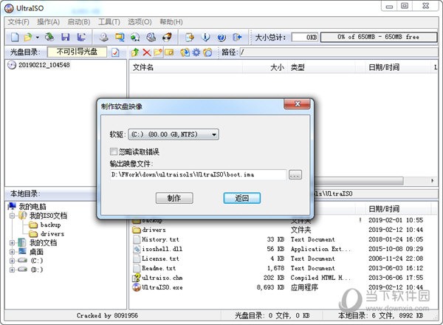
Task: Click the compress ISO disc icon
Action: click(x=135, y=37)
